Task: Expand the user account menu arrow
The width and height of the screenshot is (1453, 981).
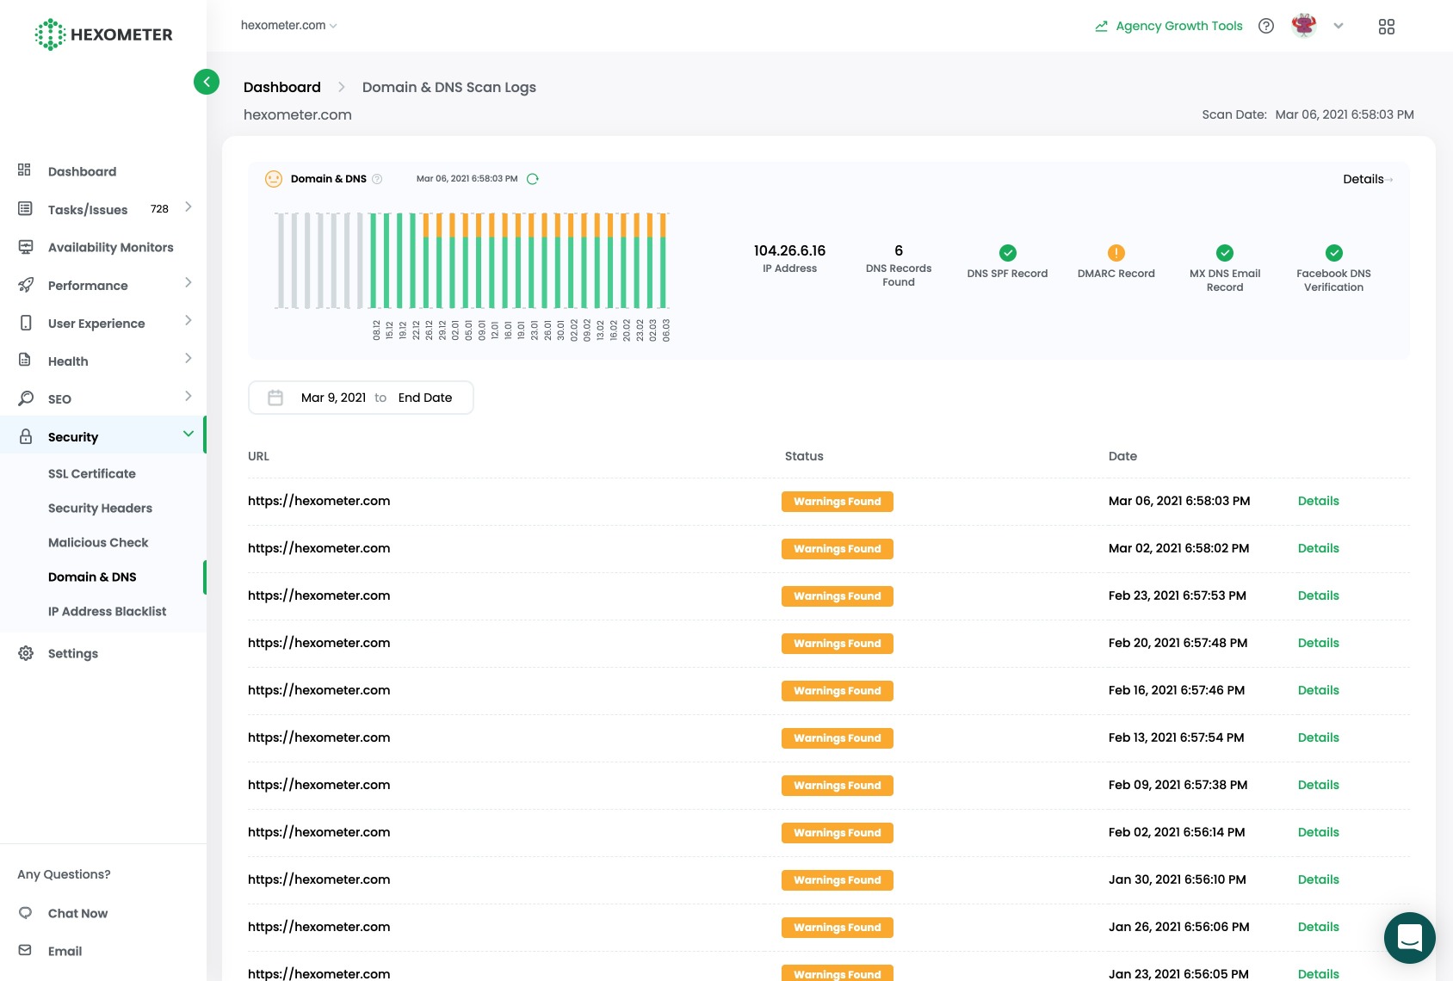Action: click(1339, 26)
